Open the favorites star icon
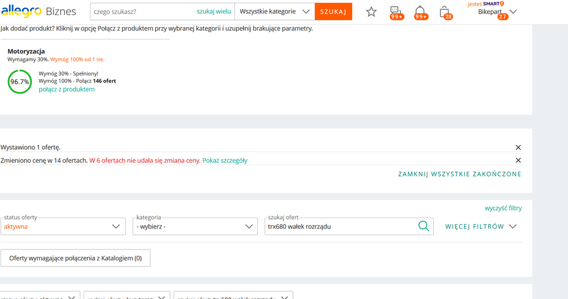Viewport: 568px width, 299px height. pos(371,11)
